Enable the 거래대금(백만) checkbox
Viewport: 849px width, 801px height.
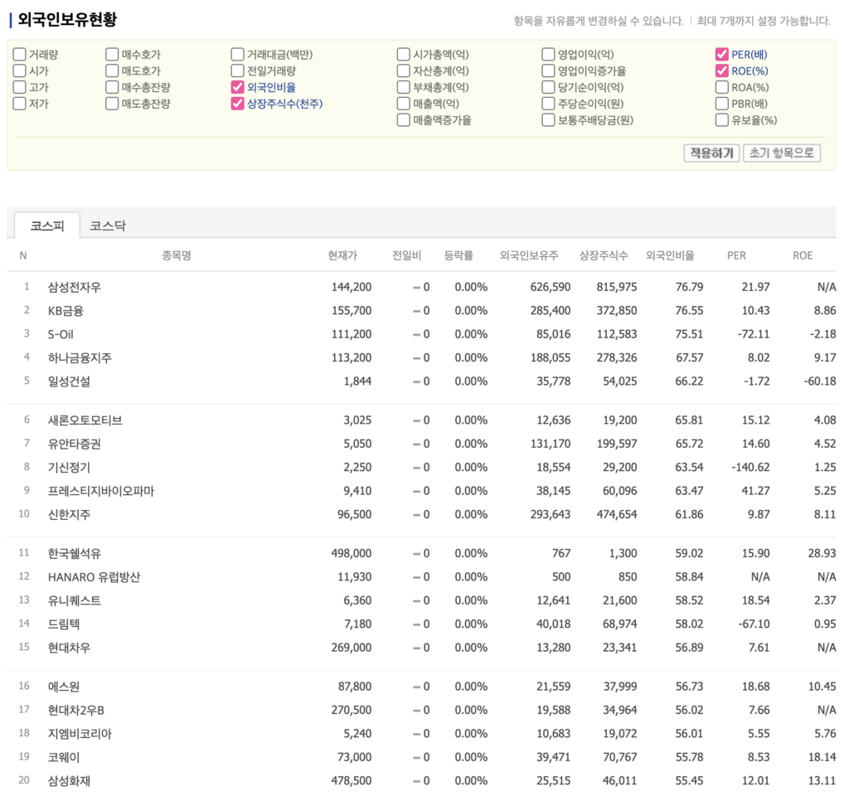coord(238,55)
